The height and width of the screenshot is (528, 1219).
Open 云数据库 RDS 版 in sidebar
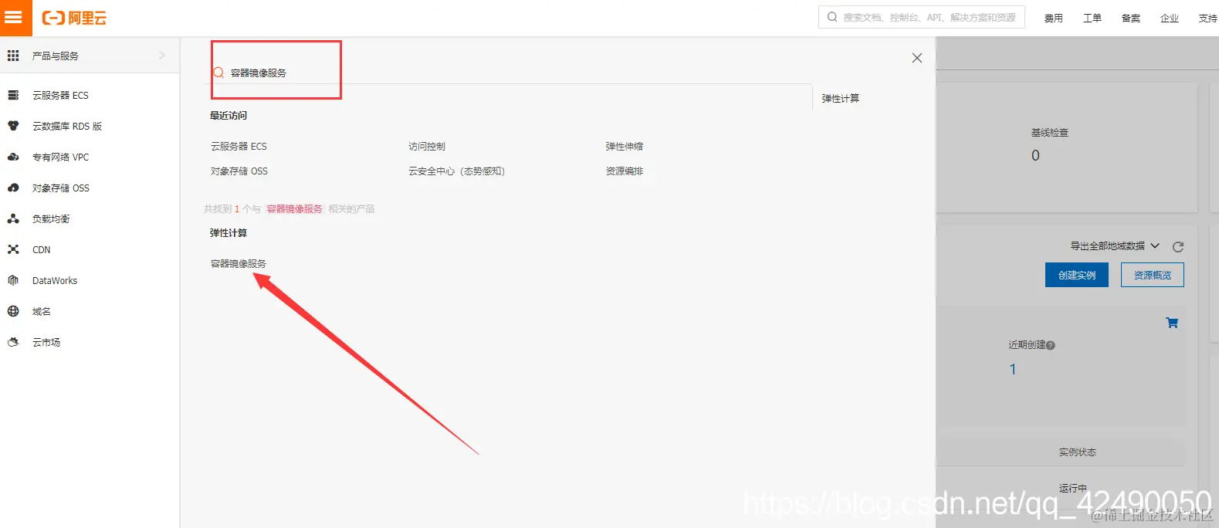tap(67, 126)
